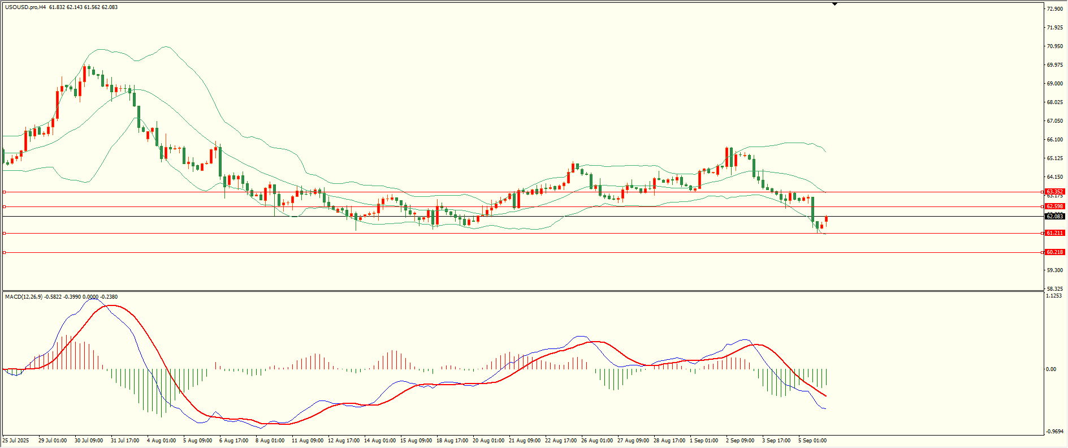Click the chart shift triangle marker
1068x448 pixels.
point(834,4)
